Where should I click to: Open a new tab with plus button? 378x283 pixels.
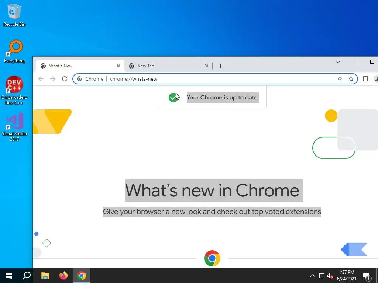click(x=221, y=66)
